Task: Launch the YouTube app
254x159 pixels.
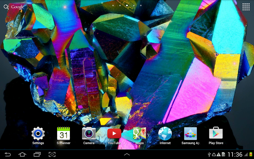Action: pos(114,136)
